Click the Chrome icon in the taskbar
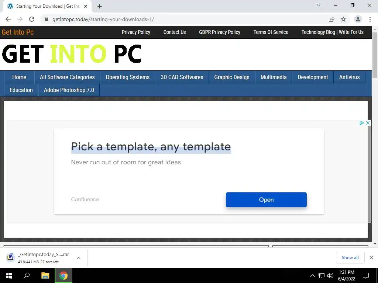 63,276
